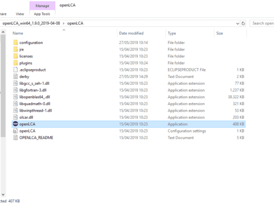Sort by the Type column header
The image size is (274, 205).
pyautogui.click(x=172, y=33)
